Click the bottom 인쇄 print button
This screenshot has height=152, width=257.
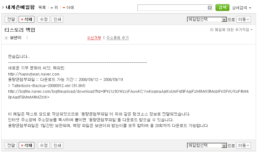pos(57,145)
